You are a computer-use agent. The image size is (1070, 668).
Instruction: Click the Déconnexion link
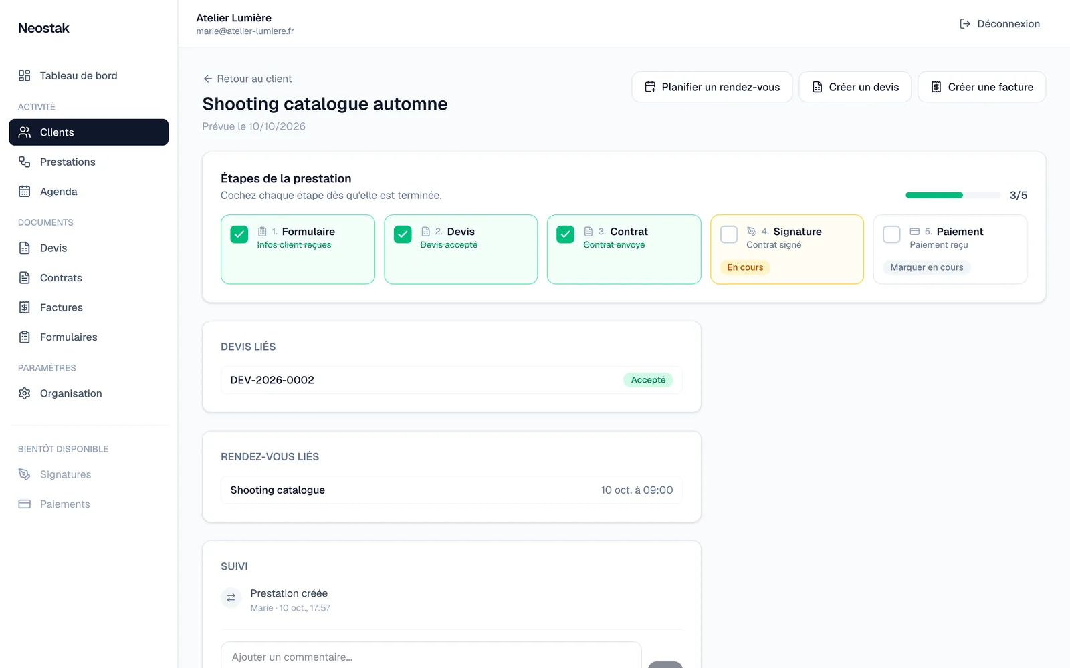click(x=1000, y=24)
